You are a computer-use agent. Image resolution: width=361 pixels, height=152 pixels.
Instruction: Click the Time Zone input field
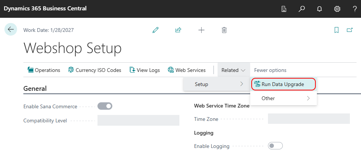tap(309, 119)
